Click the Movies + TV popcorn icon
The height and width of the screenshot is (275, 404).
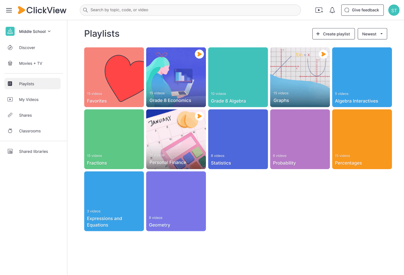[10, 63]
